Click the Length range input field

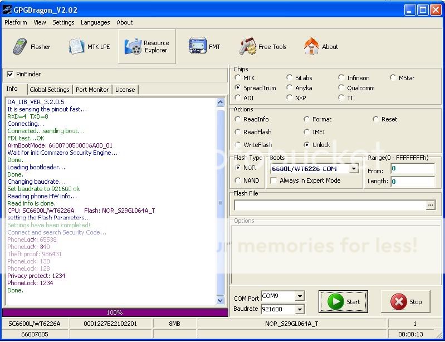point(413,182)
